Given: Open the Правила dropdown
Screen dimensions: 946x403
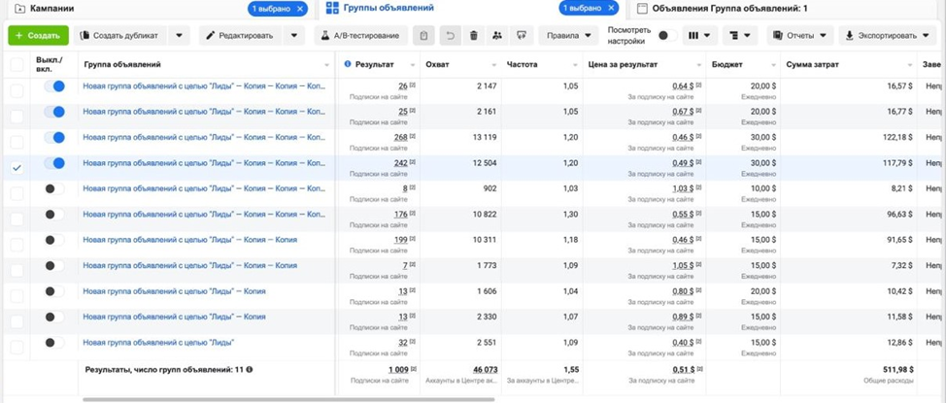Looking at the screenshot, I should click(569, 36).
